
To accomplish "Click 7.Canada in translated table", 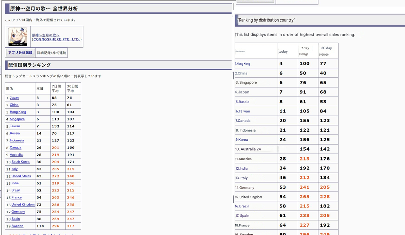I will point(243,121).
